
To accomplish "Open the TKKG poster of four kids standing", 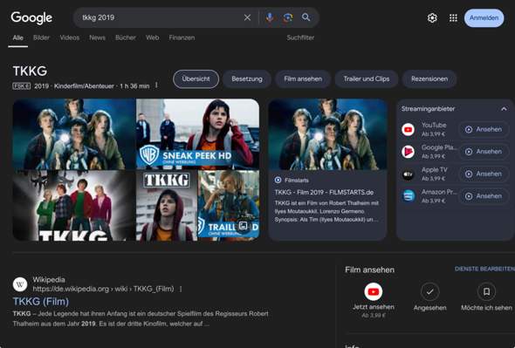I will point(74,206).
